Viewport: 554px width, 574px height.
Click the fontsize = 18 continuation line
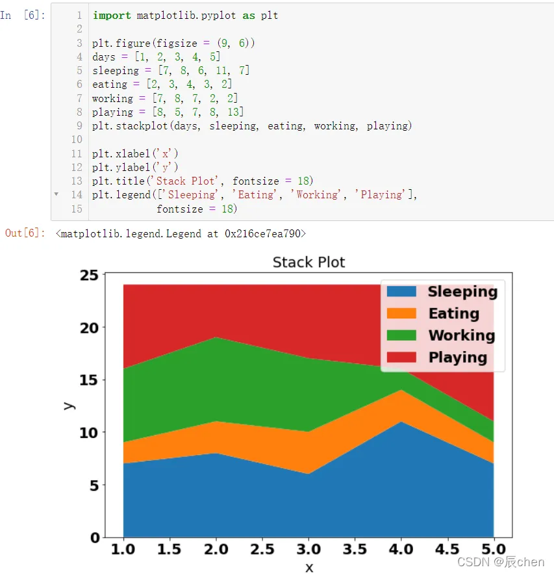(x=197, y=209)
